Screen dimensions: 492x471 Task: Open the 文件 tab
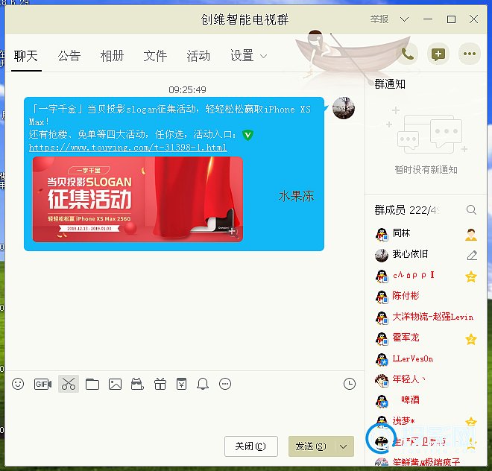click(155, 56)
